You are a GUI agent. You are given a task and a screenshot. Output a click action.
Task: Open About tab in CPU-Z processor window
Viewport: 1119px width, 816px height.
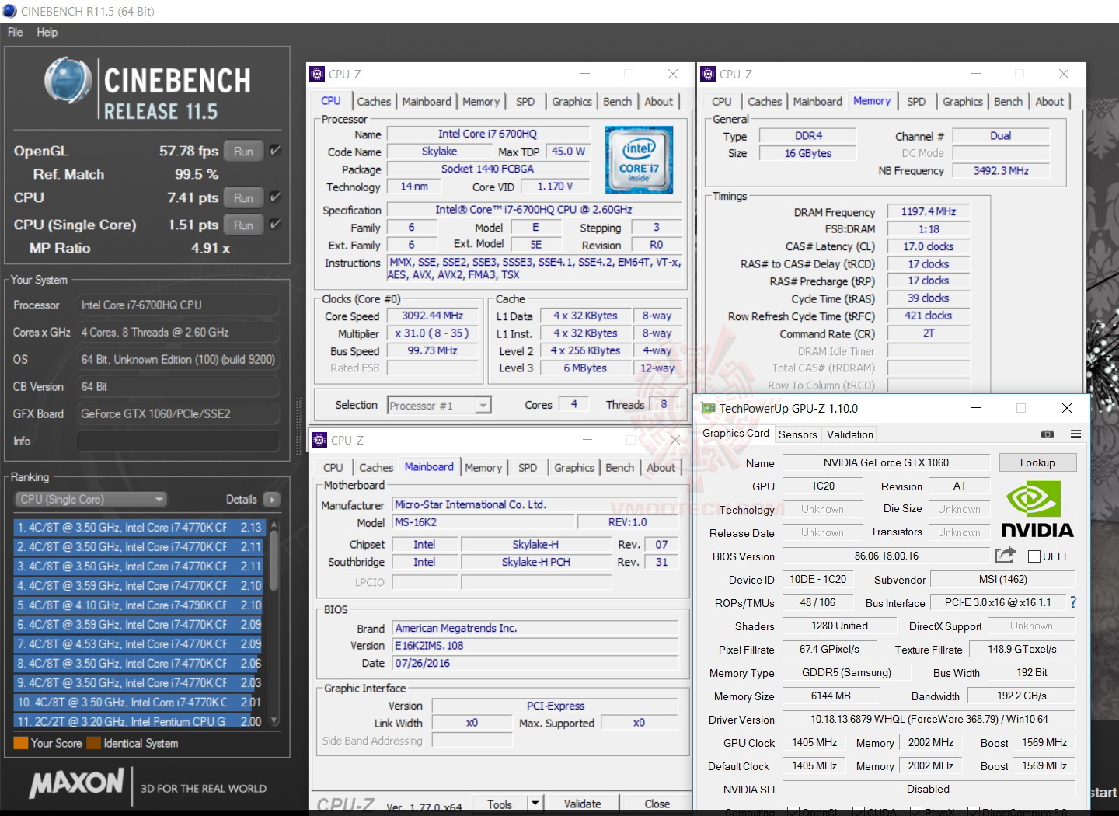pyautogui.click(x=659, y=102)
